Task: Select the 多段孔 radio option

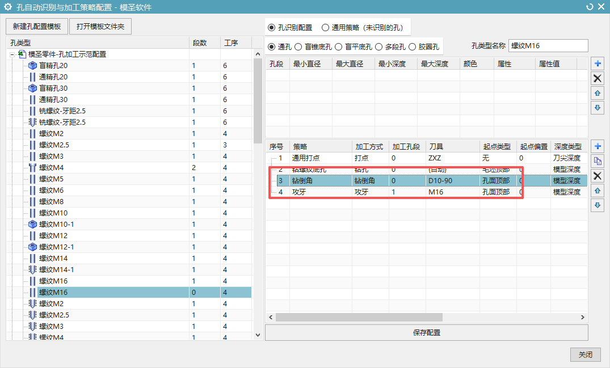Action: [x=379, y=46]
